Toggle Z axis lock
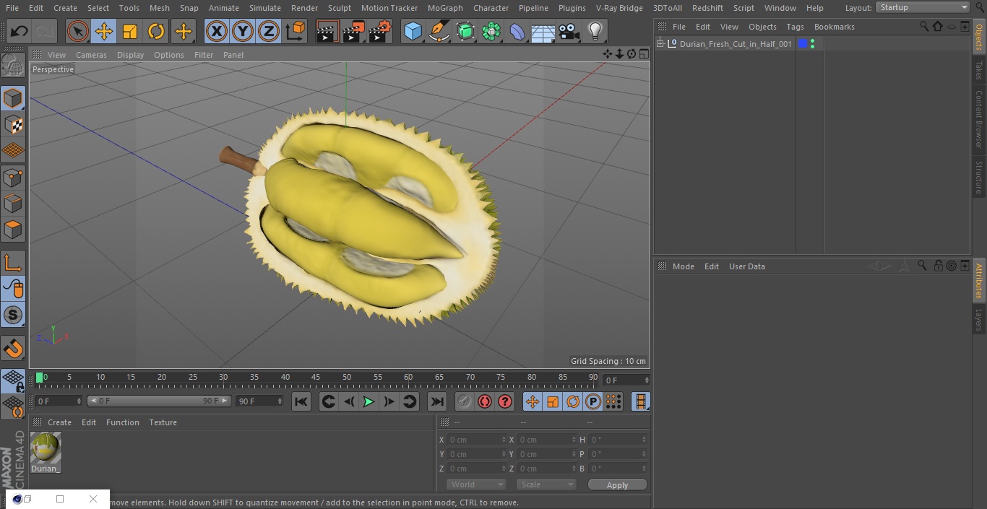This screenshot has width=987, height=509. pyautogui.click(x=269, y=31)
